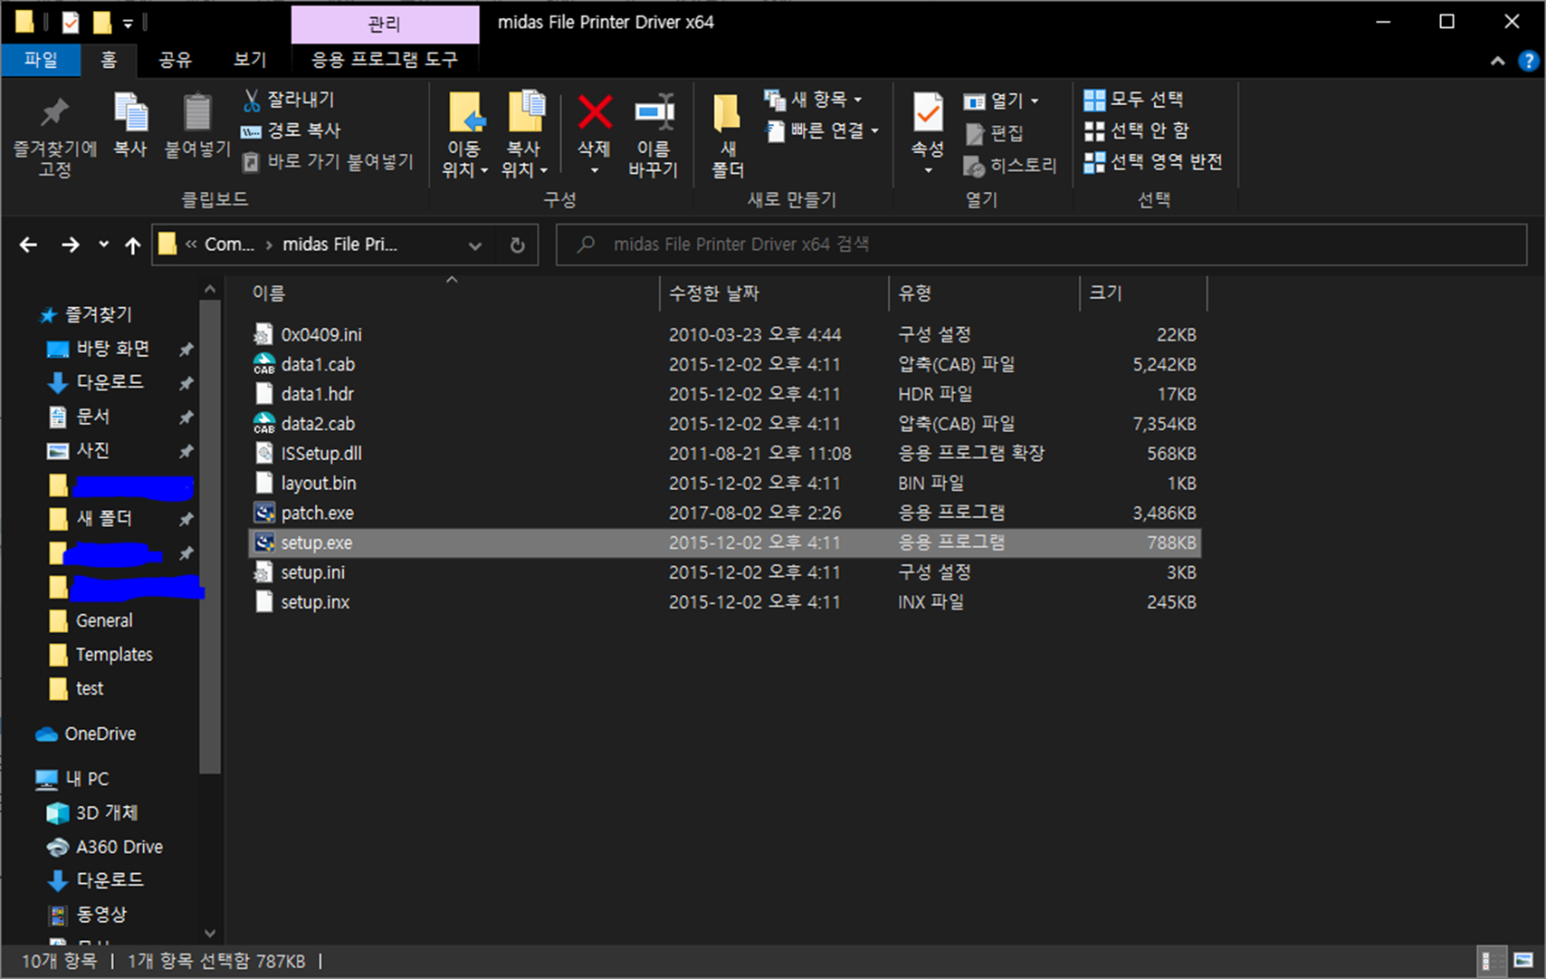Open recent locations dropdown arrow
This screenshot has height=979, width=1546.
point(103,245)
